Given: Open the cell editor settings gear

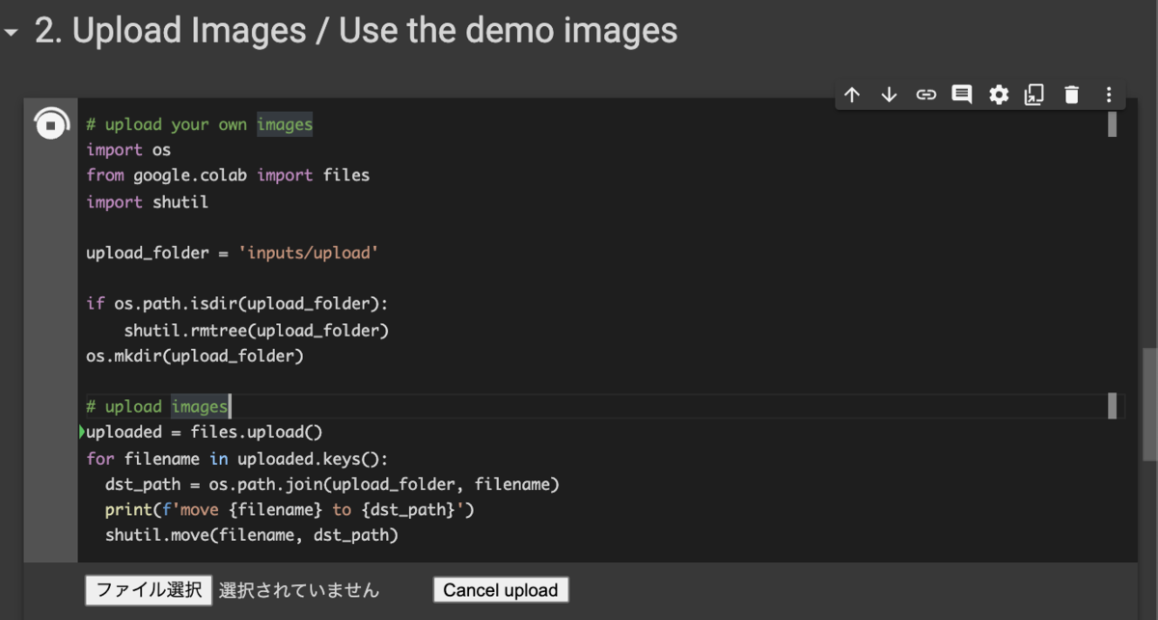Looking at the screenshot, I should 998,94.
